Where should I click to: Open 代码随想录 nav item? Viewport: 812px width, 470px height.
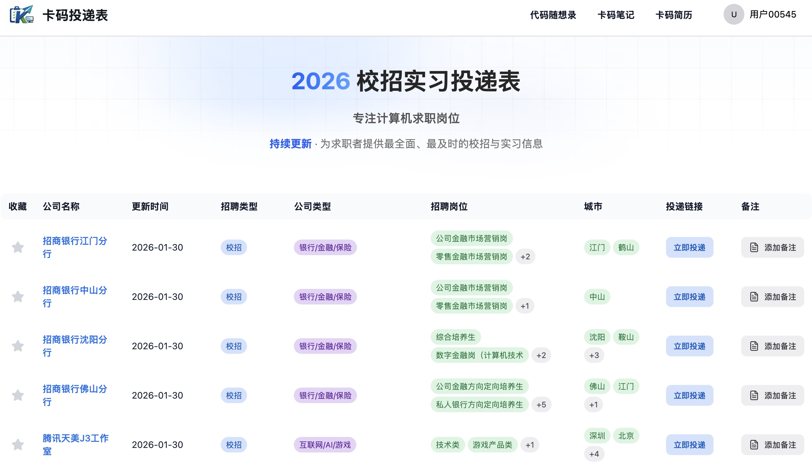pos(553,15)
